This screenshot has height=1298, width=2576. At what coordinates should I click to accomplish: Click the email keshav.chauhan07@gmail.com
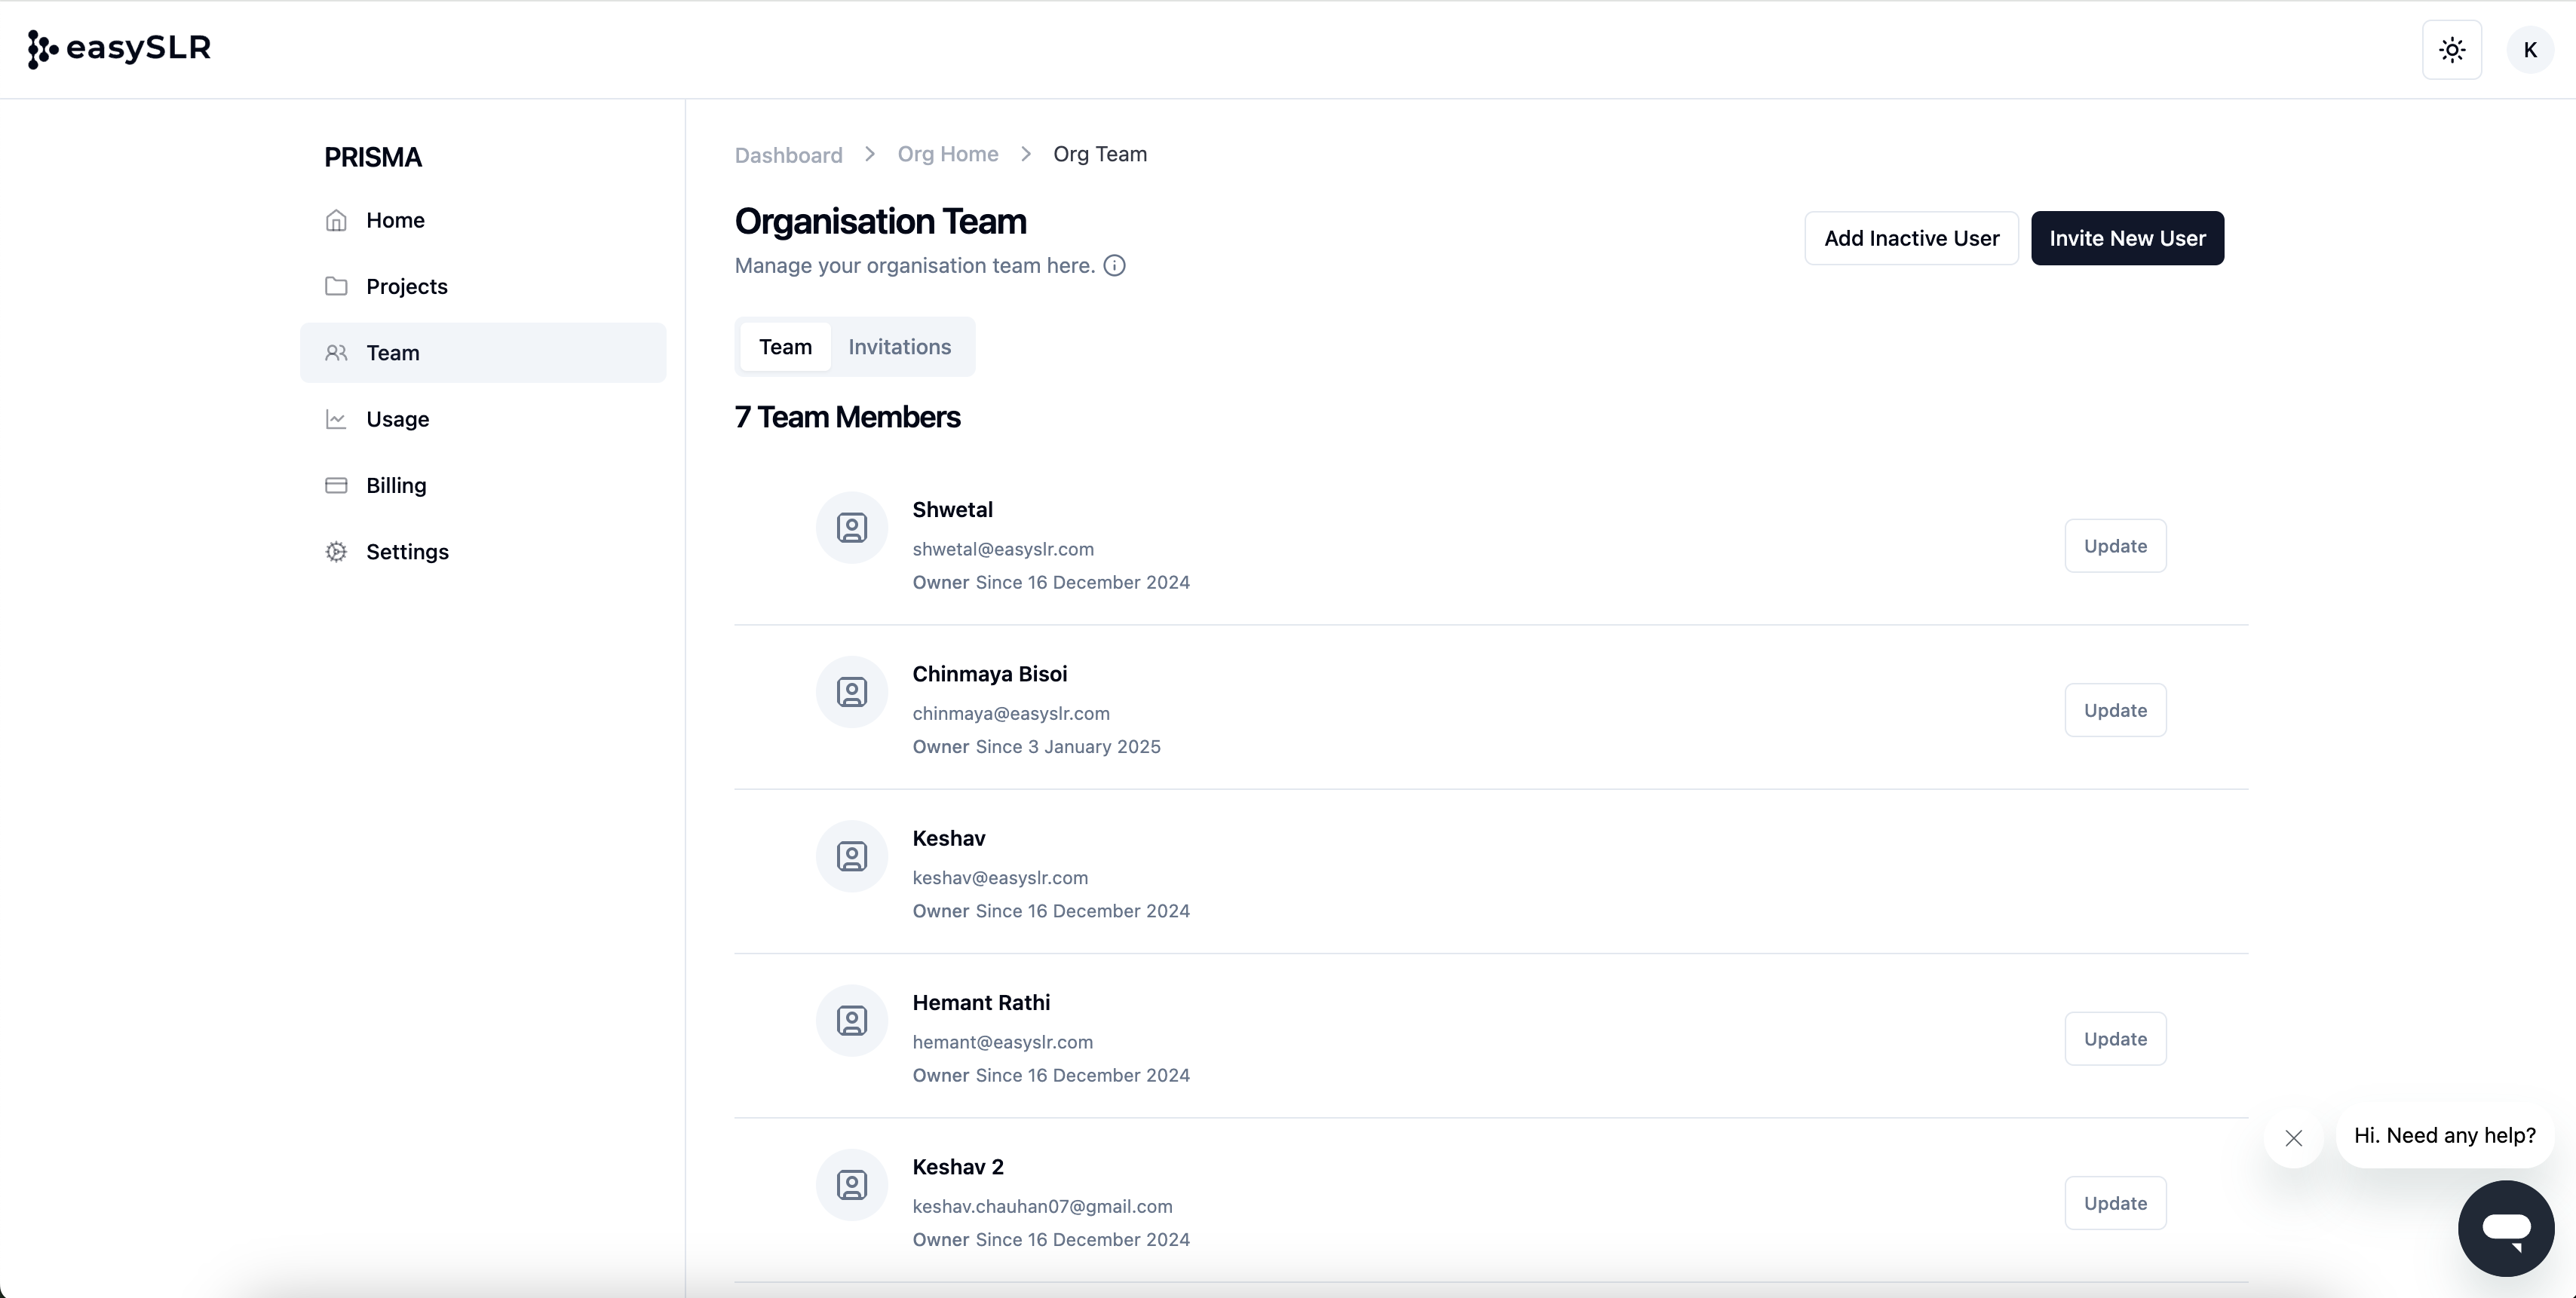(1042, 1206)
